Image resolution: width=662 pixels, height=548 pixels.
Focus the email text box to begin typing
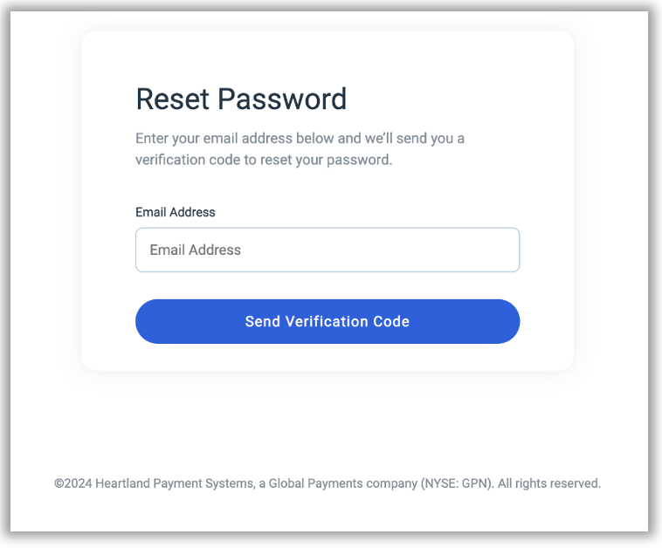[x=328, y=250]
